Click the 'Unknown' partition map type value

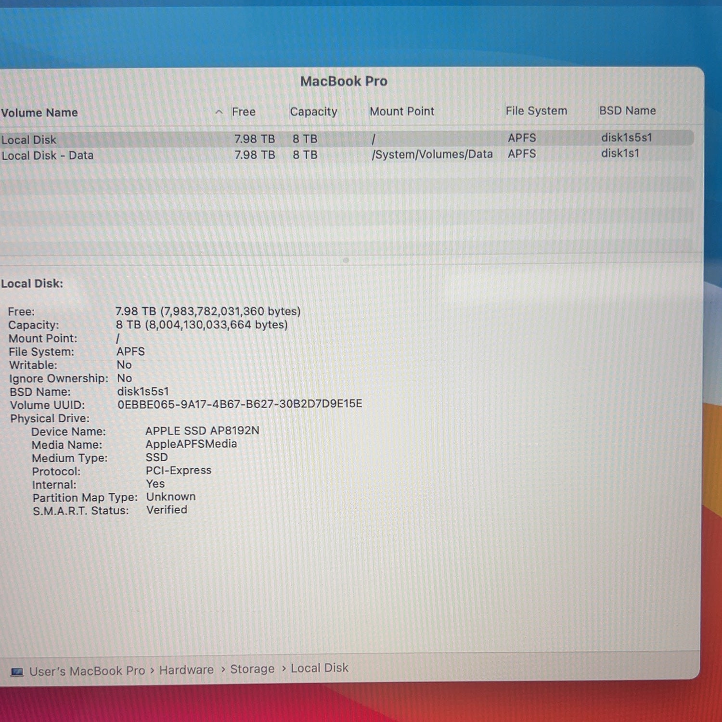pyautogui.click(x=171, y=497)
